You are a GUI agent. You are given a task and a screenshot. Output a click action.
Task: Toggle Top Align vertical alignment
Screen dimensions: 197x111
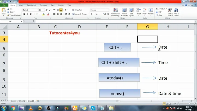[x=54, y=10]
